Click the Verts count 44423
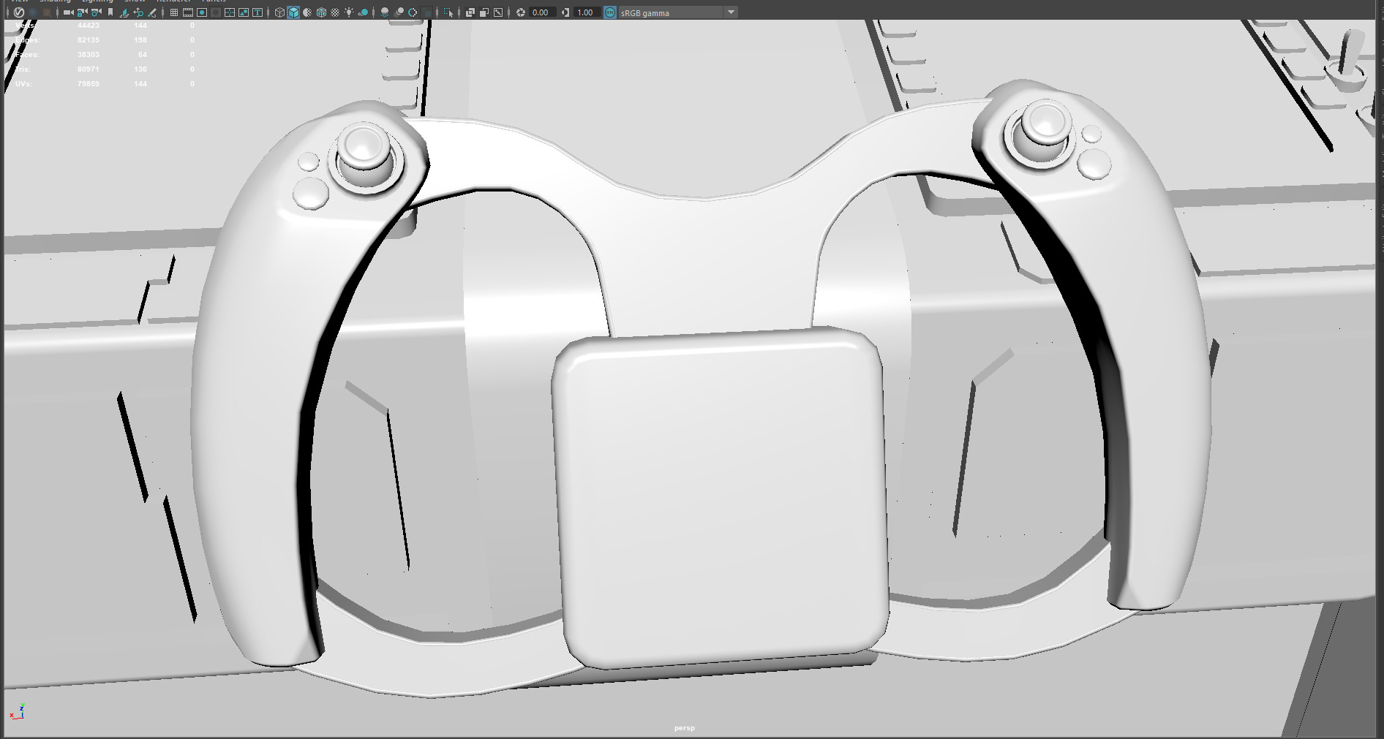 click(x=89, y=26)
